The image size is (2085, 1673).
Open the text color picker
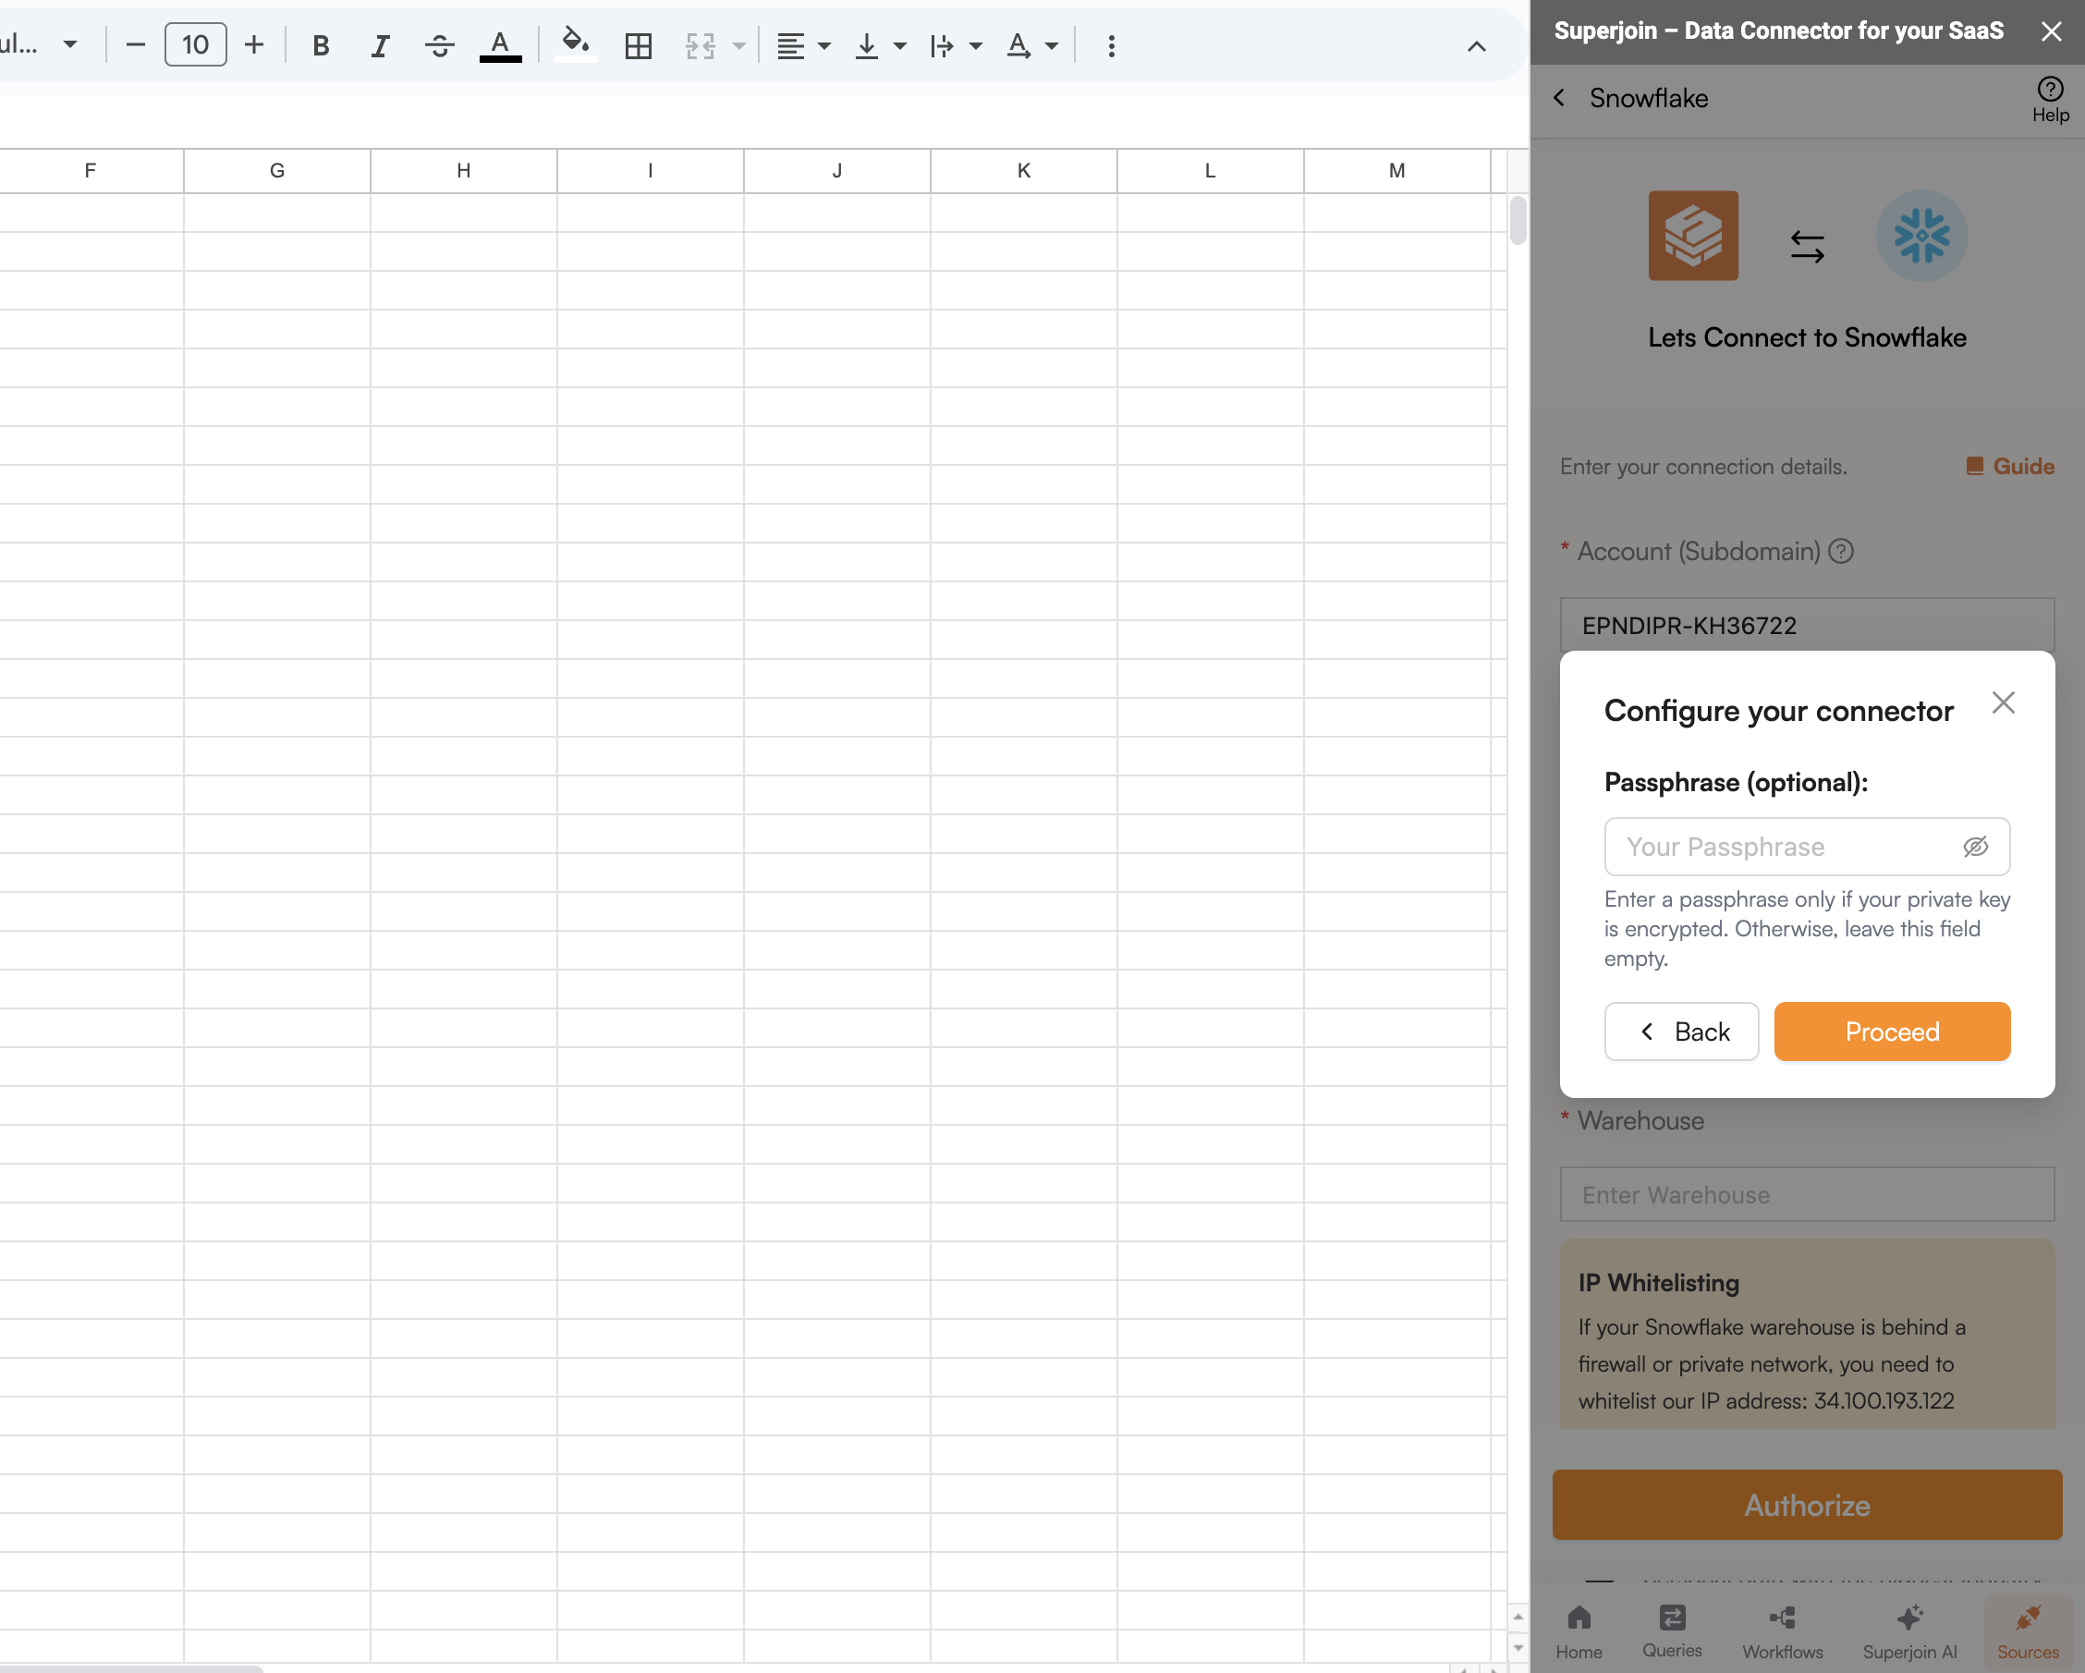(x=500, y=45)
